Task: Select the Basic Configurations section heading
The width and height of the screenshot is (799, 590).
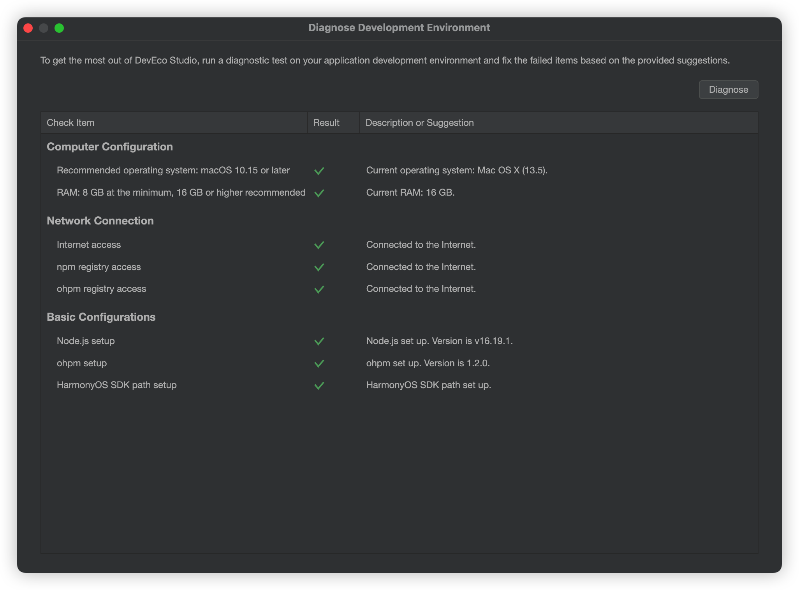Action: point(101,317)
